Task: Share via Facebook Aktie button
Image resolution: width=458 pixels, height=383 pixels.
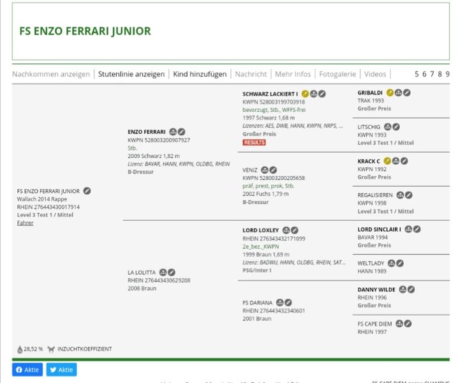Action: 27,370
